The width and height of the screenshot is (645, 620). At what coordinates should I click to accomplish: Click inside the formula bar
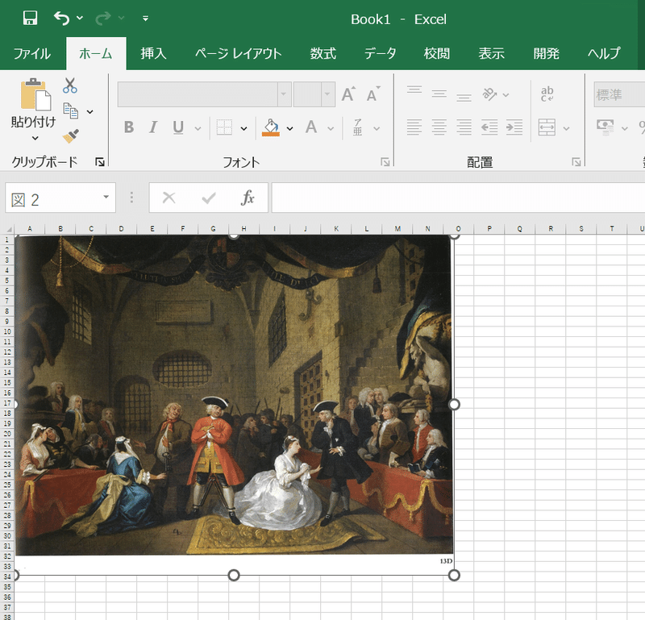tap(458, 198)
